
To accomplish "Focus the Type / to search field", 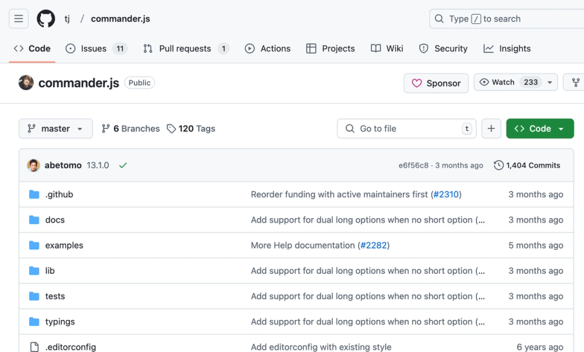I will point(506,19).
